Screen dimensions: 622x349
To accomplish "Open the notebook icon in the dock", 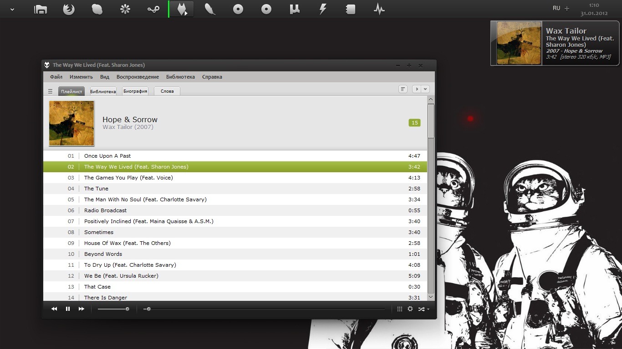I will (351, 9).
